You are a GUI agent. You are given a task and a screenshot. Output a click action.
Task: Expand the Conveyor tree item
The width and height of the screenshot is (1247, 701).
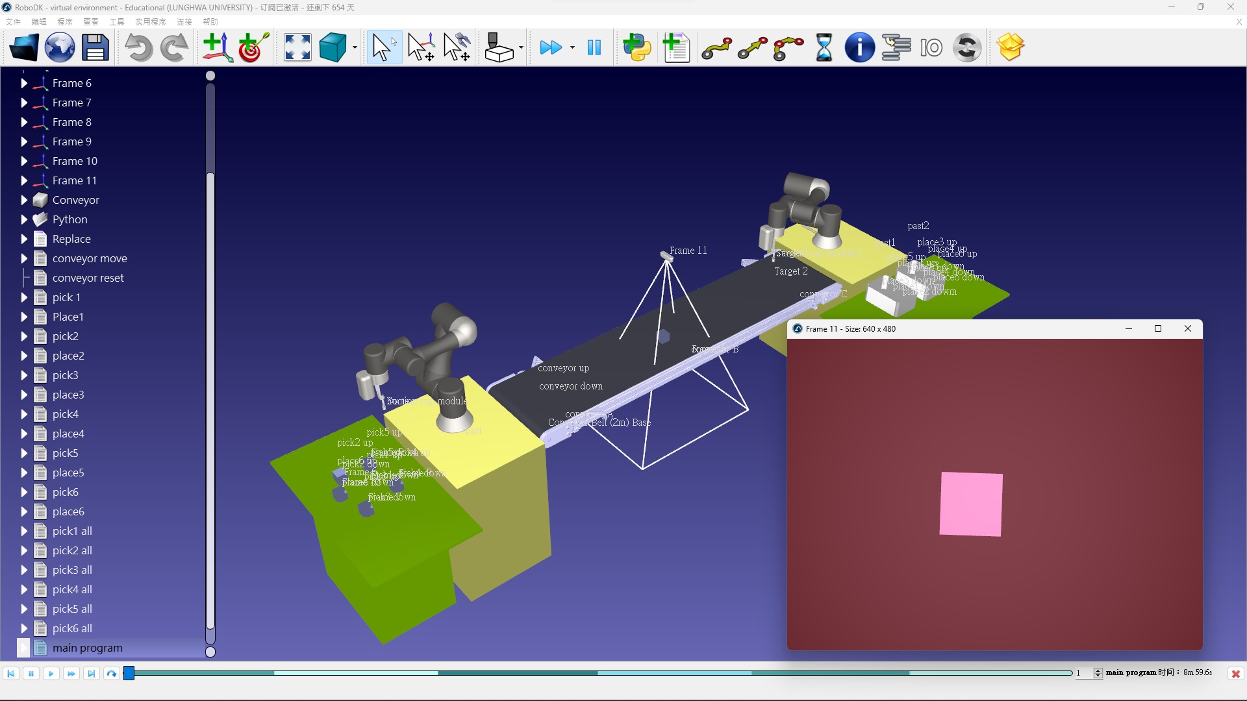[24, 200]
